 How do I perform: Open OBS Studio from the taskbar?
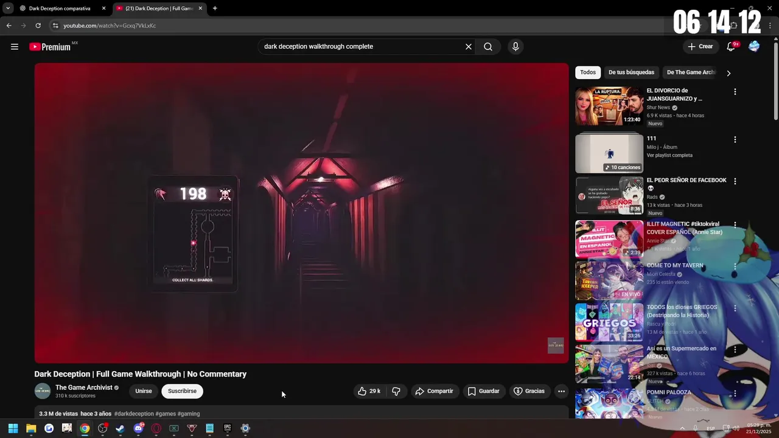pyautogui.click(x=103, y=428)
